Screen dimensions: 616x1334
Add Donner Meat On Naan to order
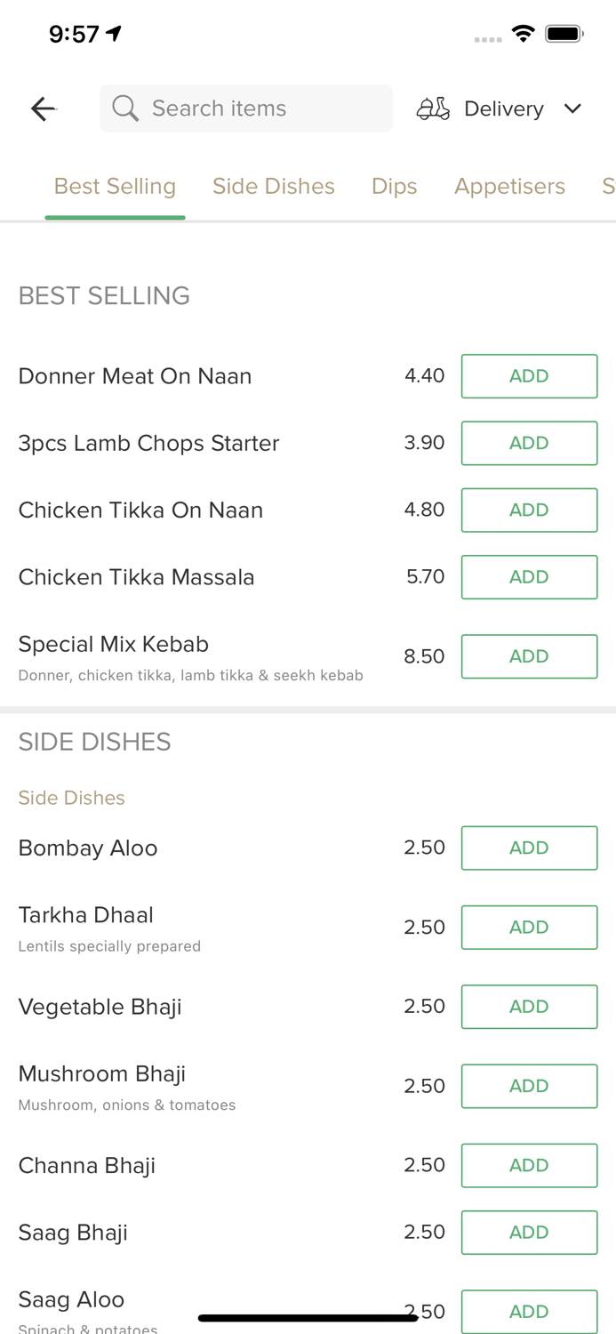[529, 375]
